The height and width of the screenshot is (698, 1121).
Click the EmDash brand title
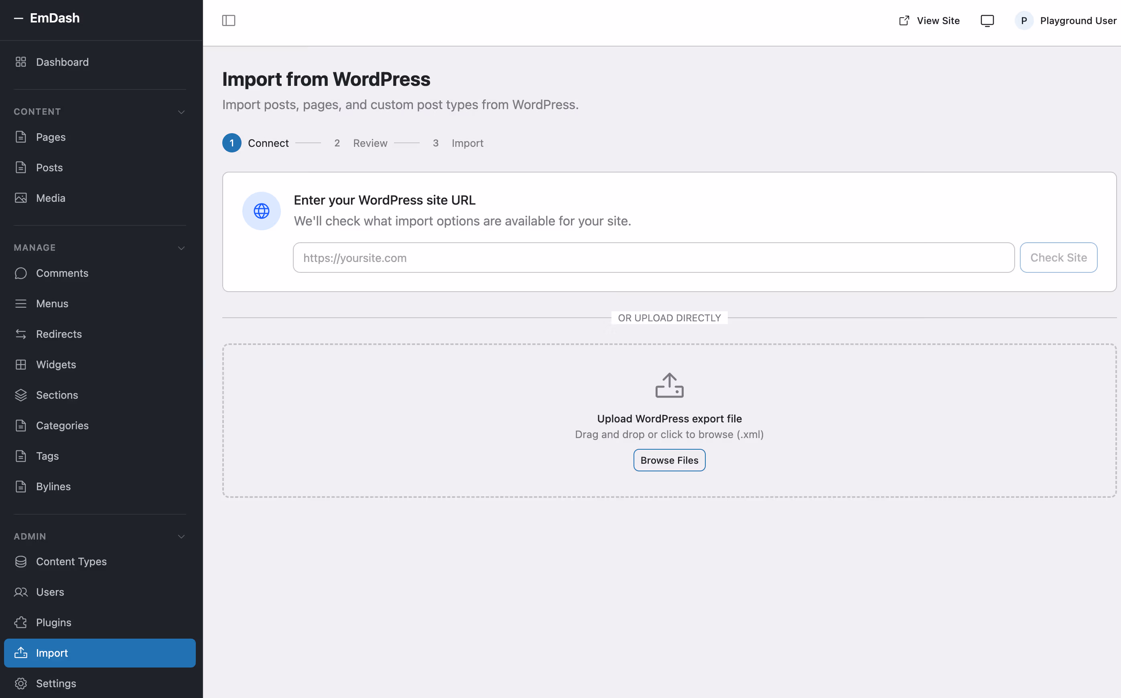coord(55,18)
